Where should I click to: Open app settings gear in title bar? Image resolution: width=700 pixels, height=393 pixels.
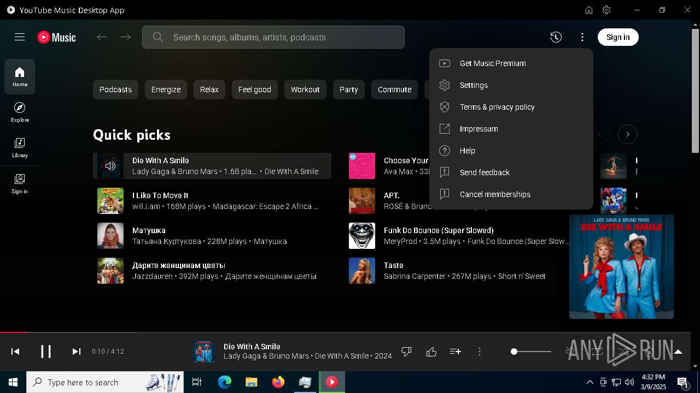[x=606, y=10]
